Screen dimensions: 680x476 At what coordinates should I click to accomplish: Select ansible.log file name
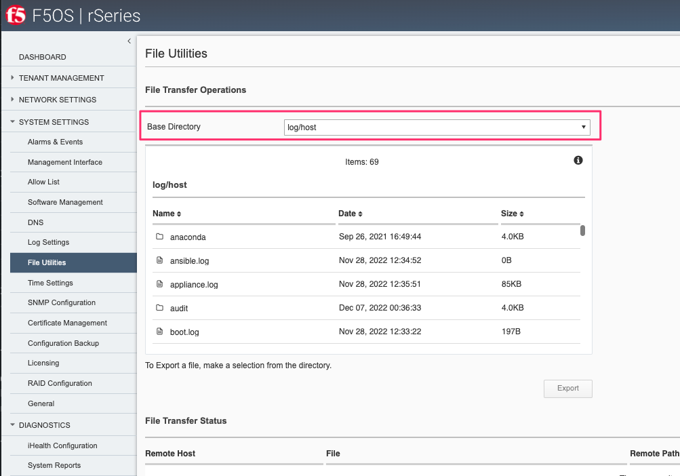[x=190, y=261]
